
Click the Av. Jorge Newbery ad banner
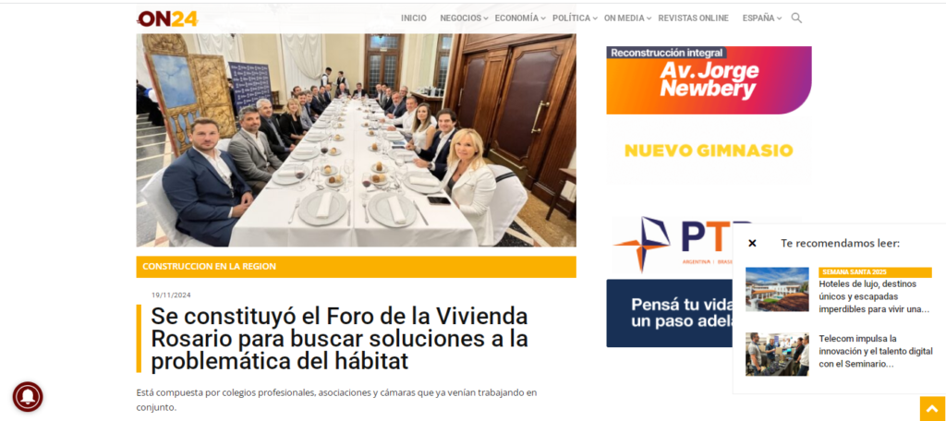(709, 80)
